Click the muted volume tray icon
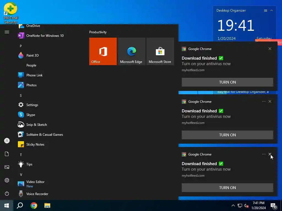 [x=246, y=206]
